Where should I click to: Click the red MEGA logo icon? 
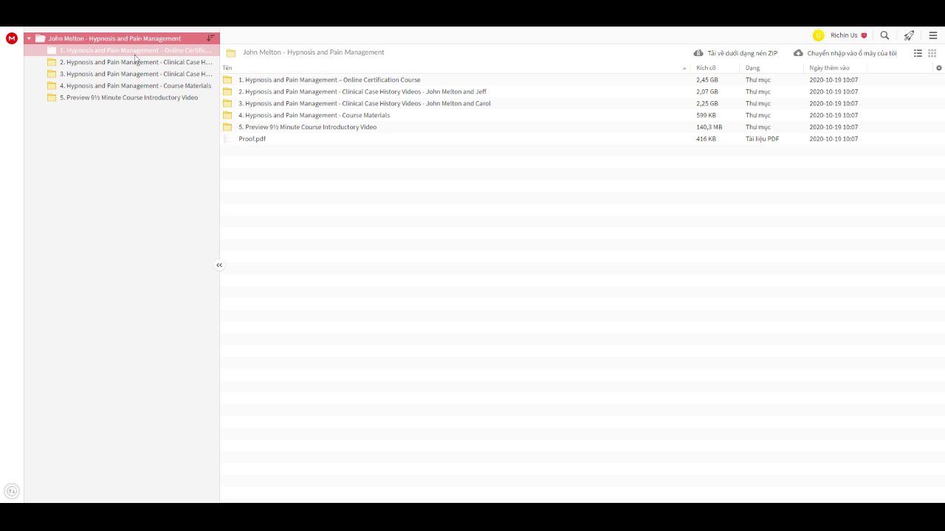[12, 38]
